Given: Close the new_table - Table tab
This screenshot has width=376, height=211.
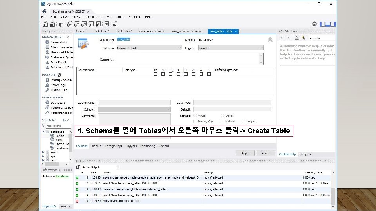Looking at the screenshot, I should click(236, 31).
